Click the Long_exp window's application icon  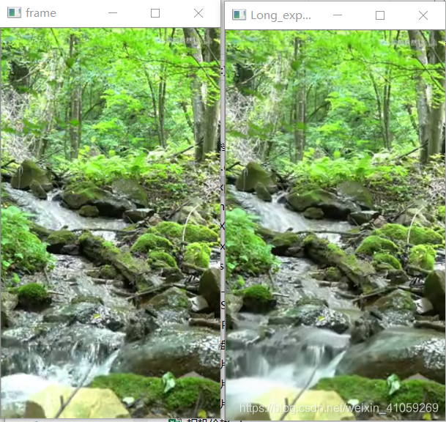coord(239,15)
